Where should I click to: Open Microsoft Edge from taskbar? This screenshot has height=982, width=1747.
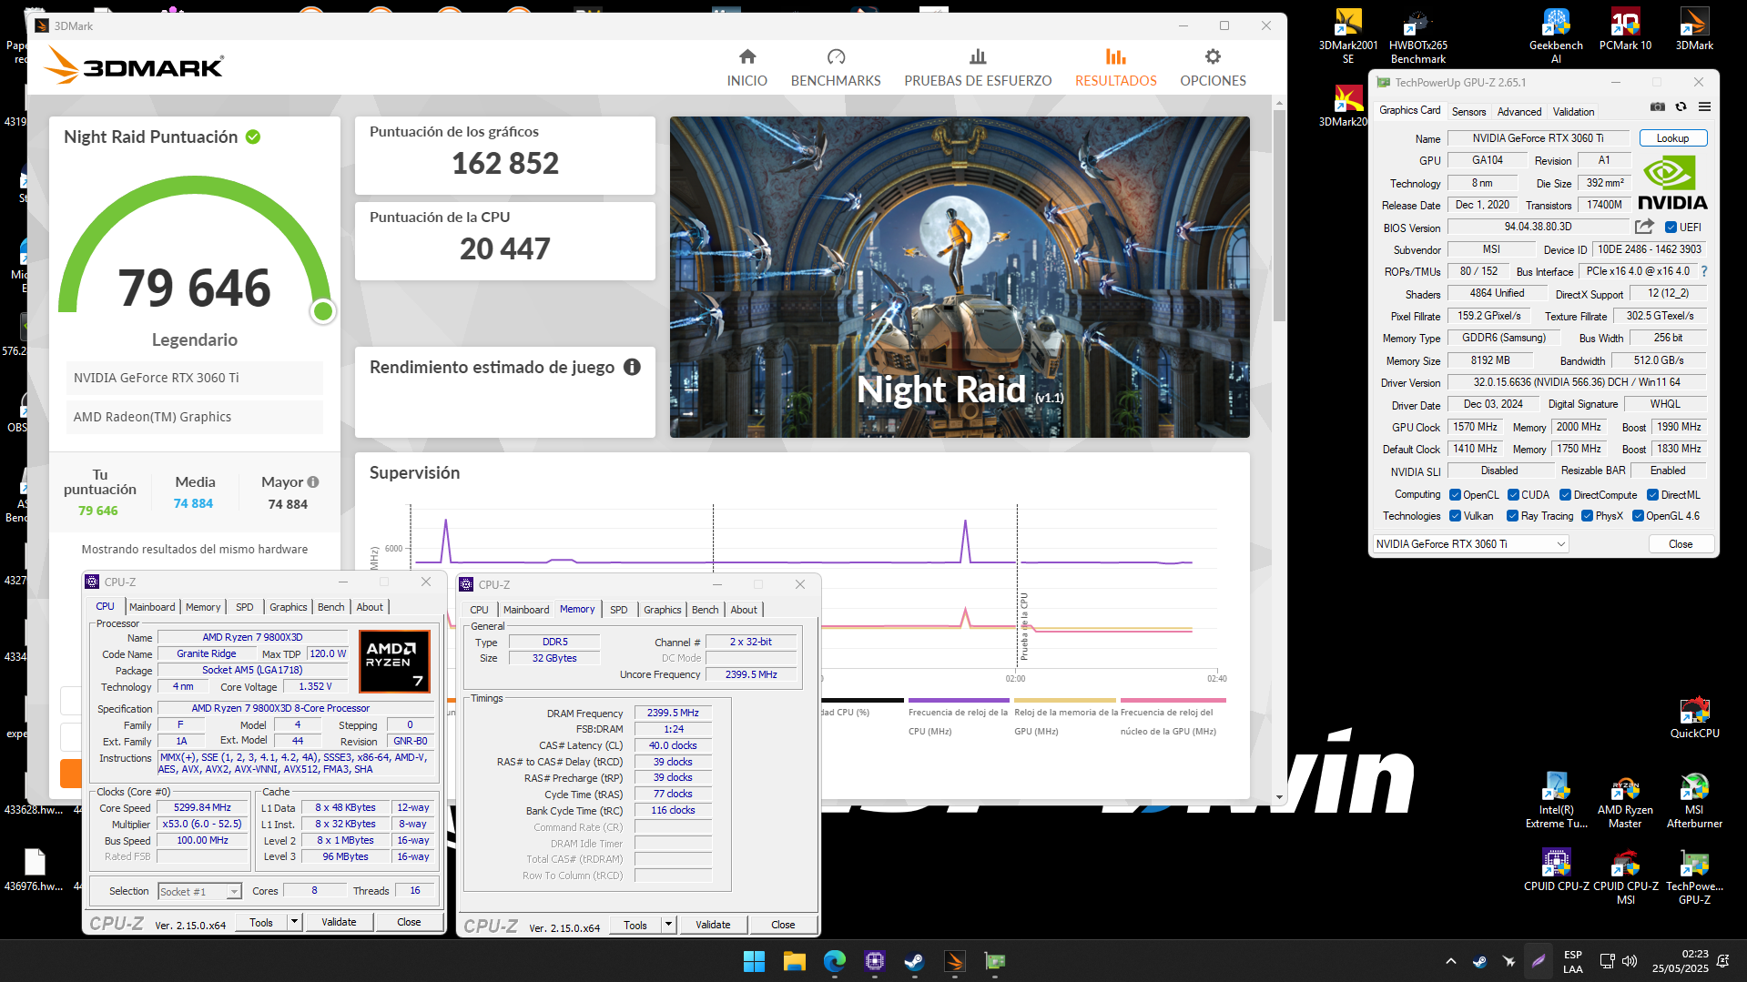[x=834, y=961]
